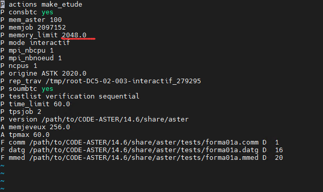Click the forma01a.datg file path

pos(144,150)
